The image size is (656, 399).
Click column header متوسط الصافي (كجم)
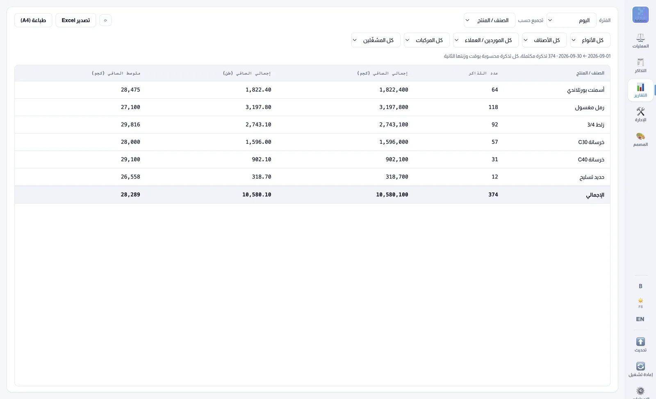pyautogui.click(x=116, y=73)
